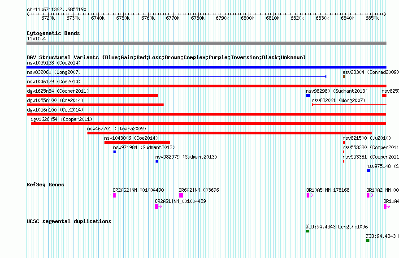
Task: Click the brown esv23304 complex variant marker
Action: coord(344,77)
